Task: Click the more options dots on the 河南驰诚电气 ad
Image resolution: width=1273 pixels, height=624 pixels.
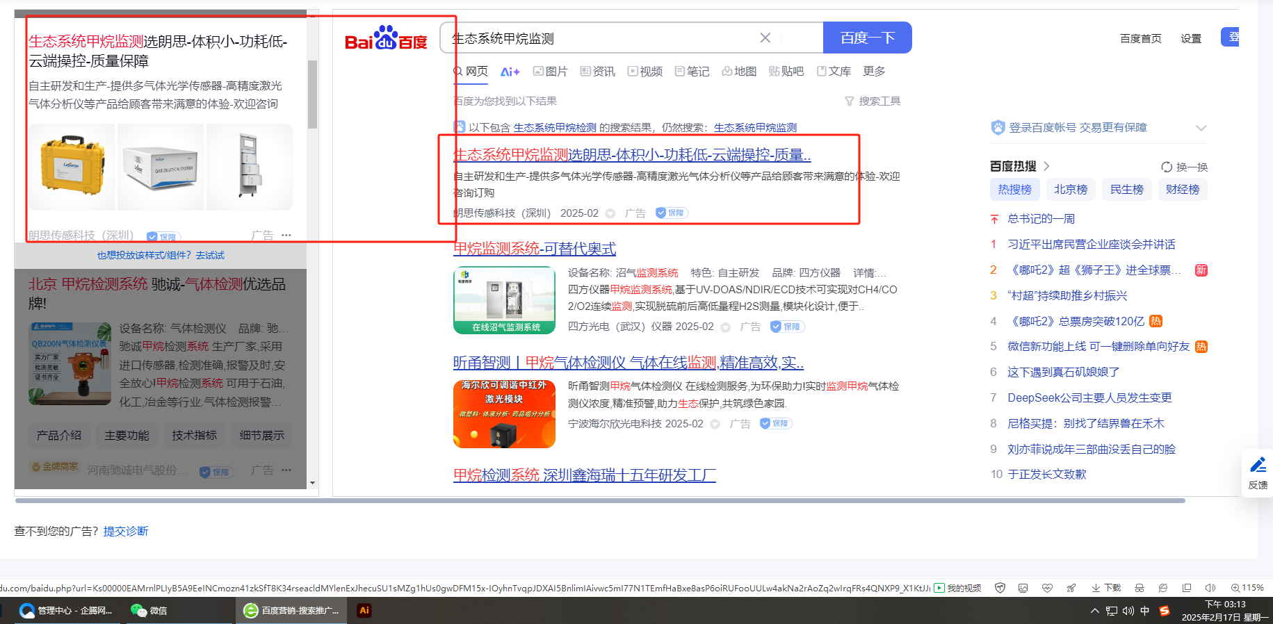Action: coord(286,470)
